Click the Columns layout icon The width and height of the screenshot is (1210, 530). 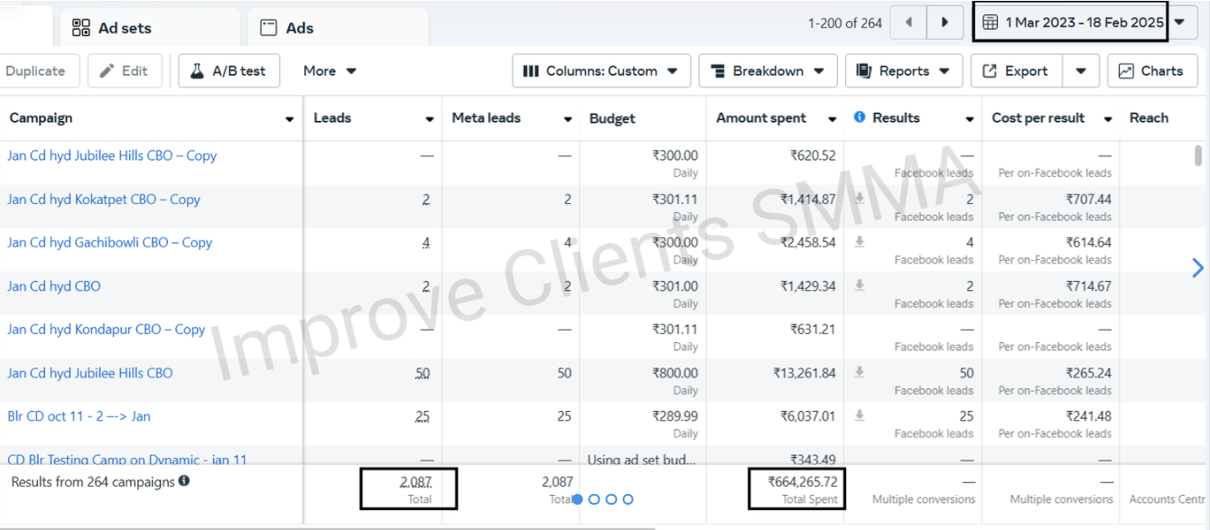(530, 70)
